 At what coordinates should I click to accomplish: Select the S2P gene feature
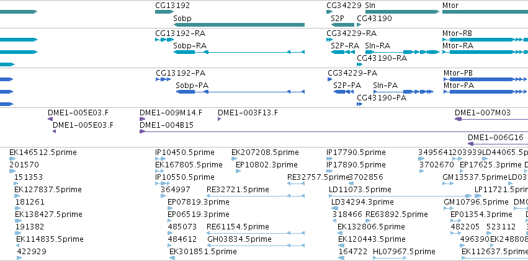(342, 25)
